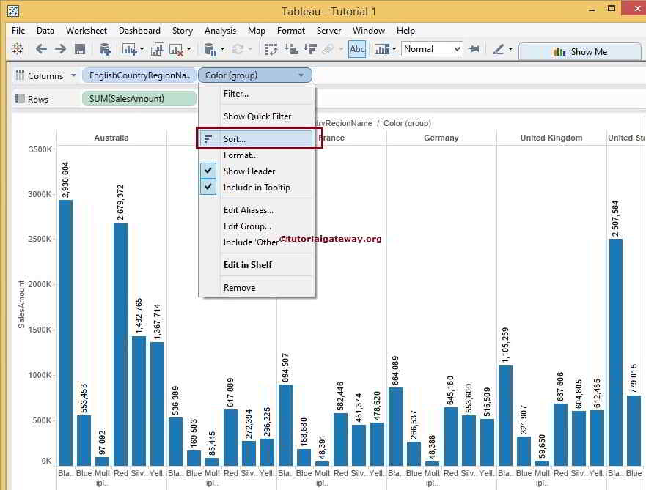Toggle Include in Tooltip option

point(257,188)
